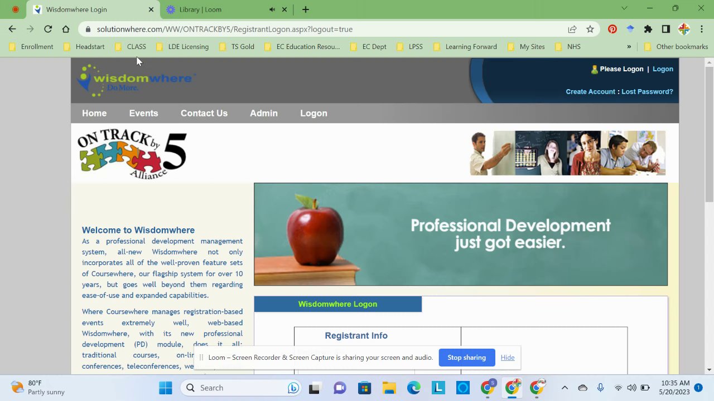Open the volume speaker tray icon
The height and width of the screenshot is (401, 714).
coord(631,388)
